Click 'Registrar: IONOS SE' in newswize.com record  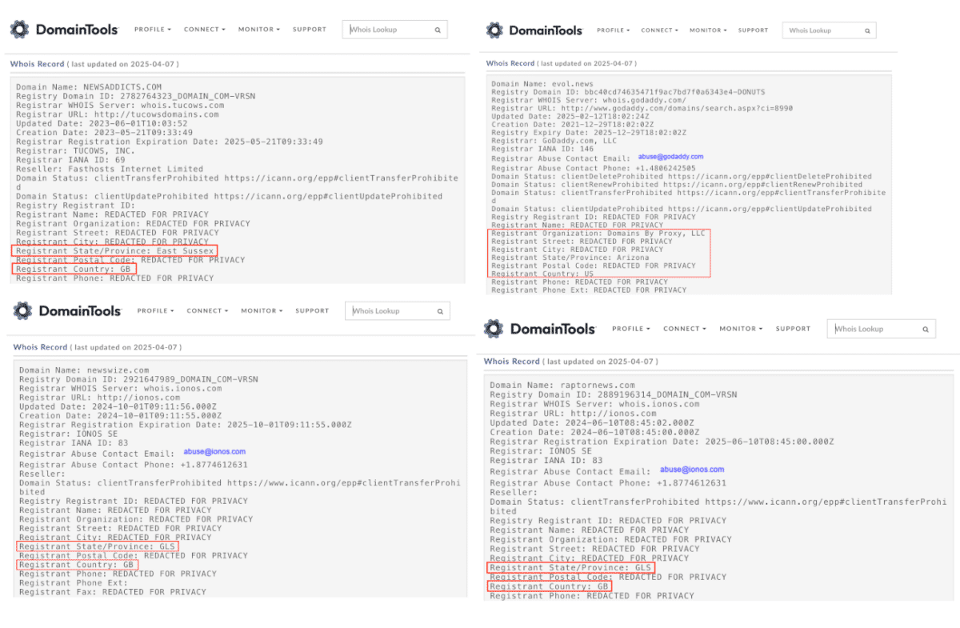click(66, 434)
